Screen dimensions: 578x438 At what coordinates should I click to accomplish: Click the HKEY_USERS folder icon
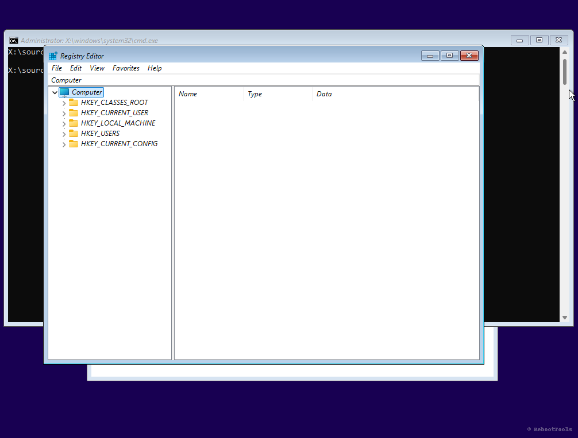coord(74,133)
